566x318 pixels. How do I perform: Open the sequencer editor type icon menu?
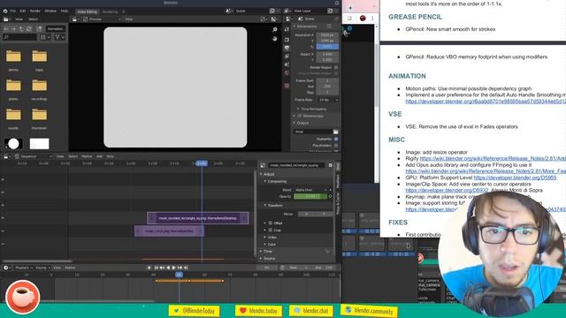(x=6, y=156)
